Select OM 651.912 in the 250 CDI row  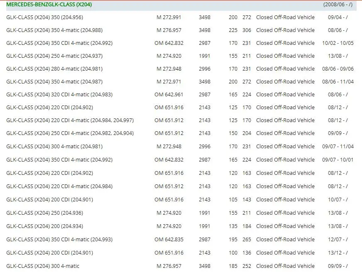[x=169, y=133]
